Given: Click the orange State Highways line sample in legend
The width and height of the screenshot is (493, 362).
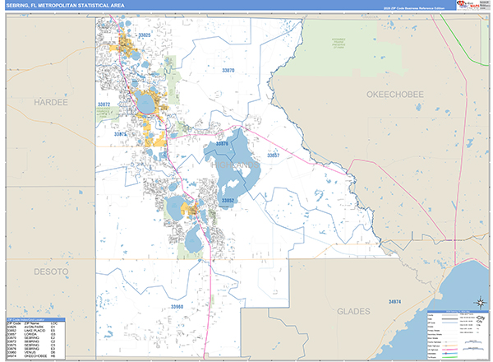Looking at the screenshot, I should (450, 346).
